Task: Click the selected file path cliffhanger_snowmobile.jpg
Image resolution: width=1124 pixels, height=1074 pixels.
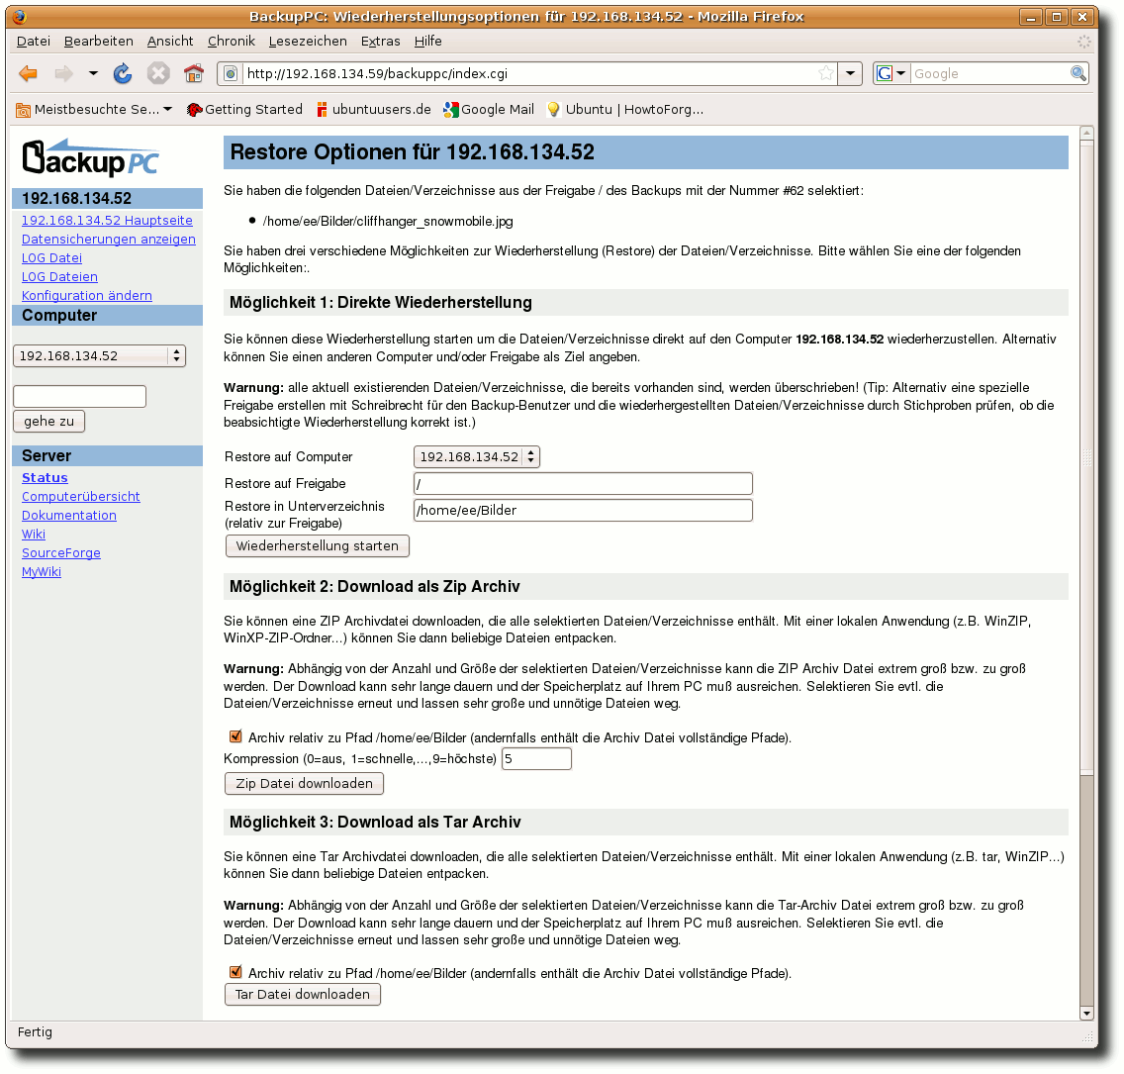Action: (388, 221)
